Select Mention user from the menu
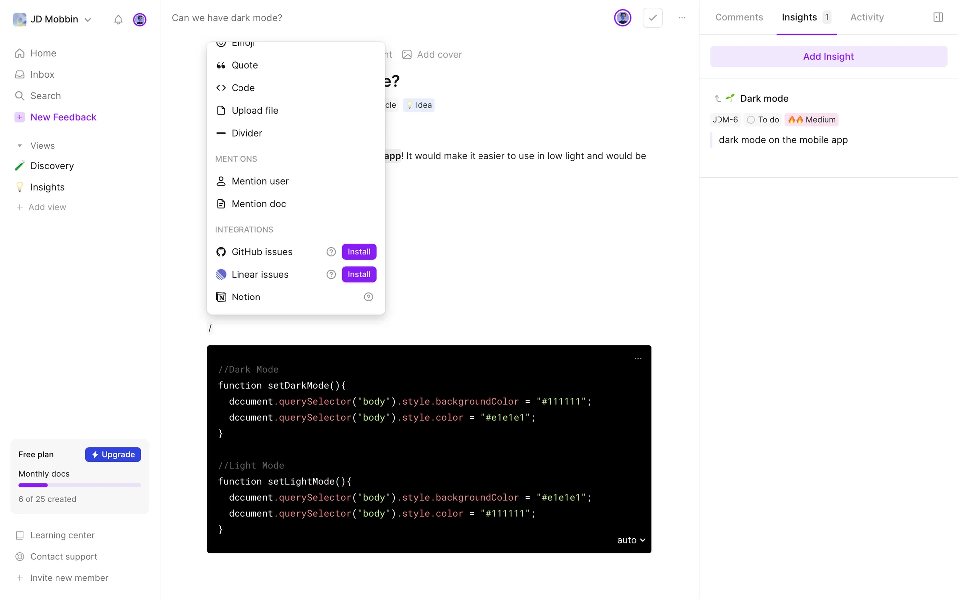Viewport: 958px width, 599px height. tap(260, 181)
